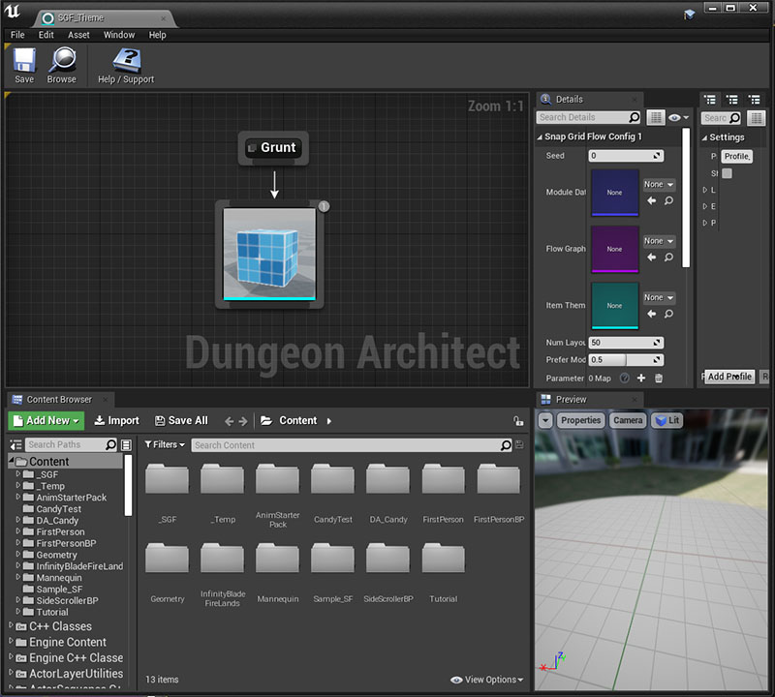This screenshot has width=775, height=697.
Task: Open the Filters dropdown
Action: (165, 444)
